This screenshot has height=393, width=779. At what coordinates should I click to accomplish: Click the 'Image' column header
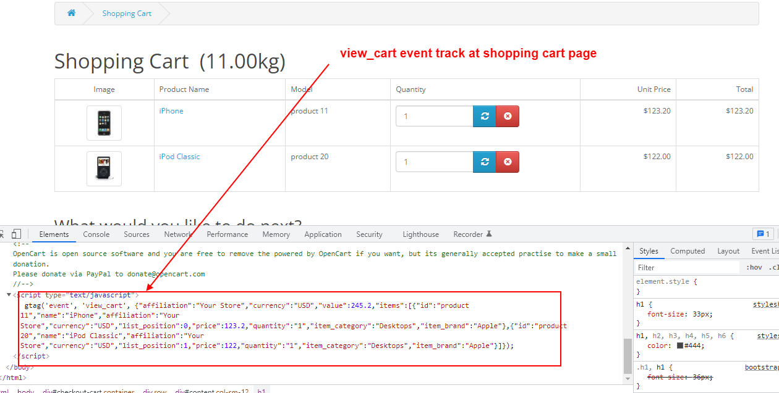coord(104,89)
